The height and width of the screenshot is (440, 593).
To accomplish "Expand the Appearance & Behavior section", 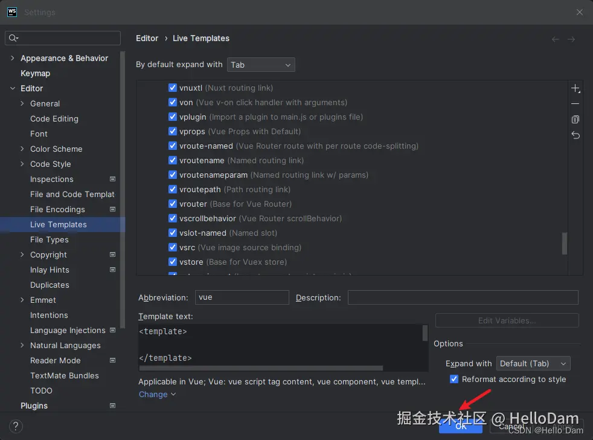I will pyautogui.click(x=13, y=58).
